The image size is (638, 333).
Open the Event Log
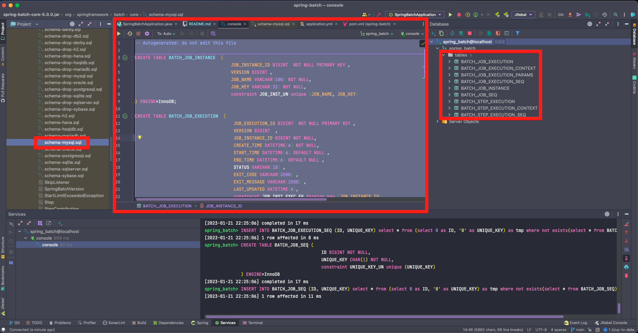[x=575, y=323]
